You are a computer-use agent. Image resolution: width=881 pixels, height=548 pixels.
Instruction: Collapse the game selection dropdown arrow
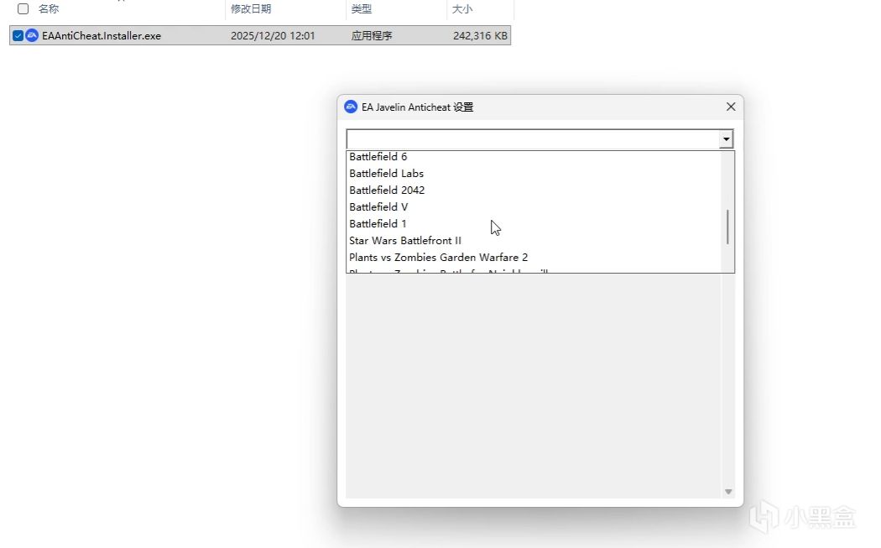tap(726, 138)
